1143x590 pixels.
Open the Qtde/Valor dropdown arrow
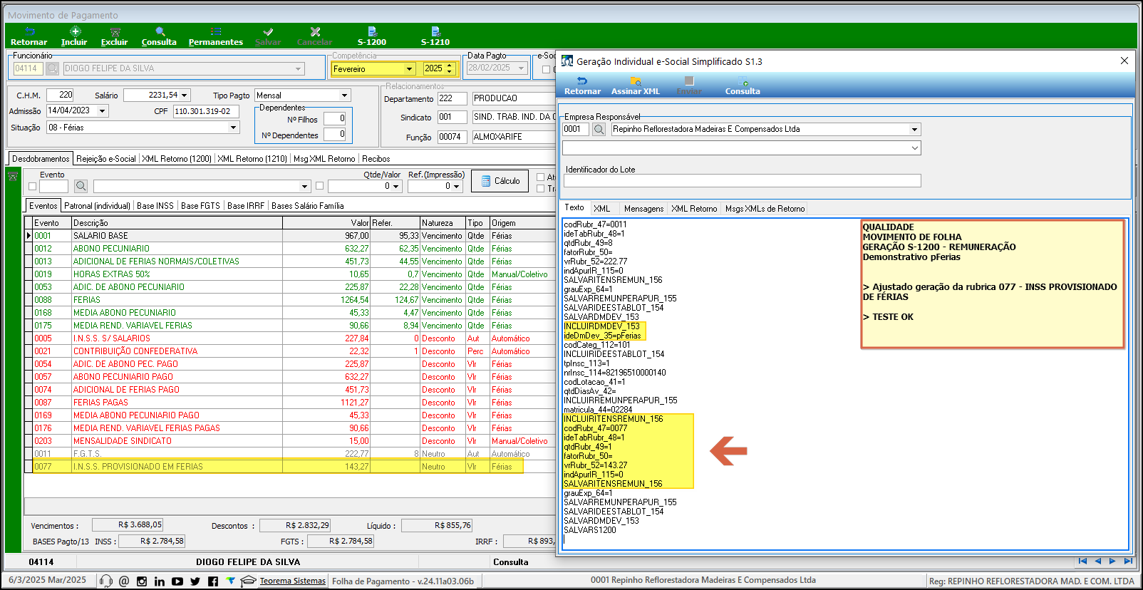(x=396, y=187)
